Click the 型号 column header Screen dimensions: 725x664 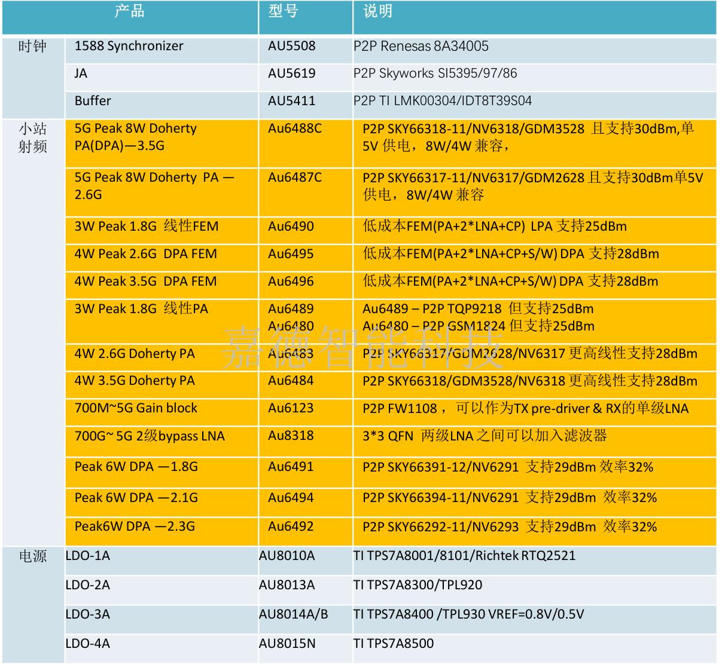click(283, 12)
